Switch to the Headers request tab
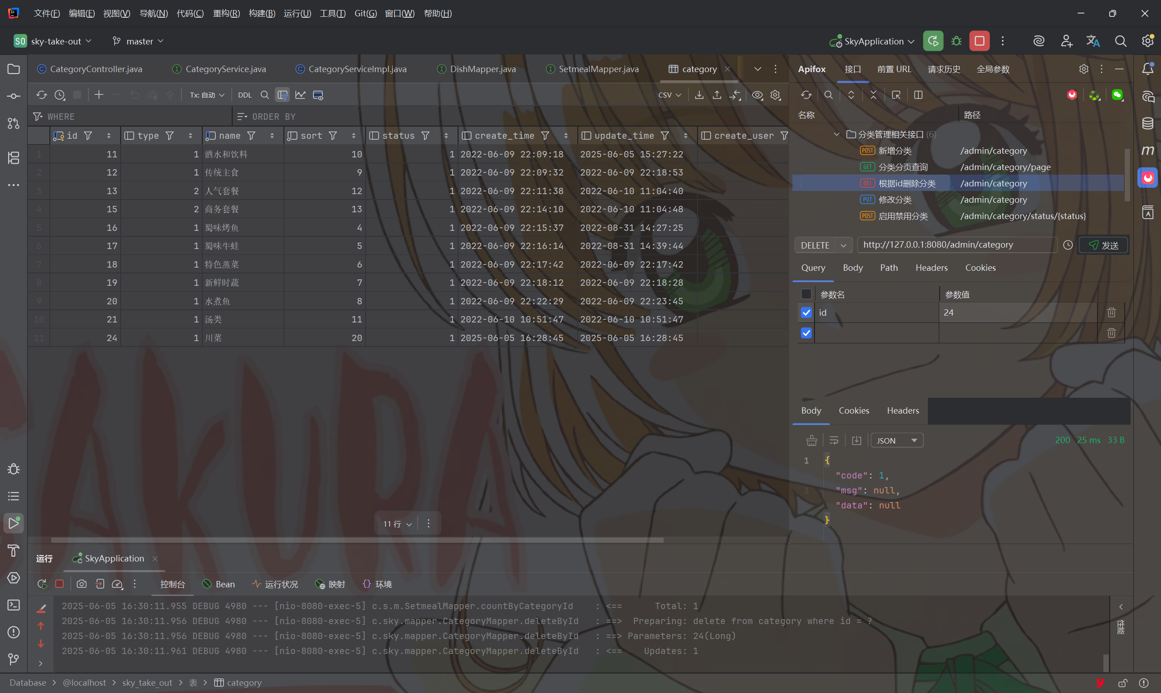This screenshot has height=693, width=1161. (931, 268)
